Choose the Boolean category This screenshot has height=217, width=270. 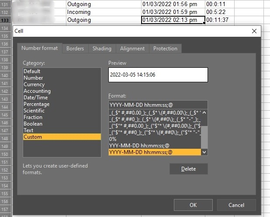click(33, 124)
